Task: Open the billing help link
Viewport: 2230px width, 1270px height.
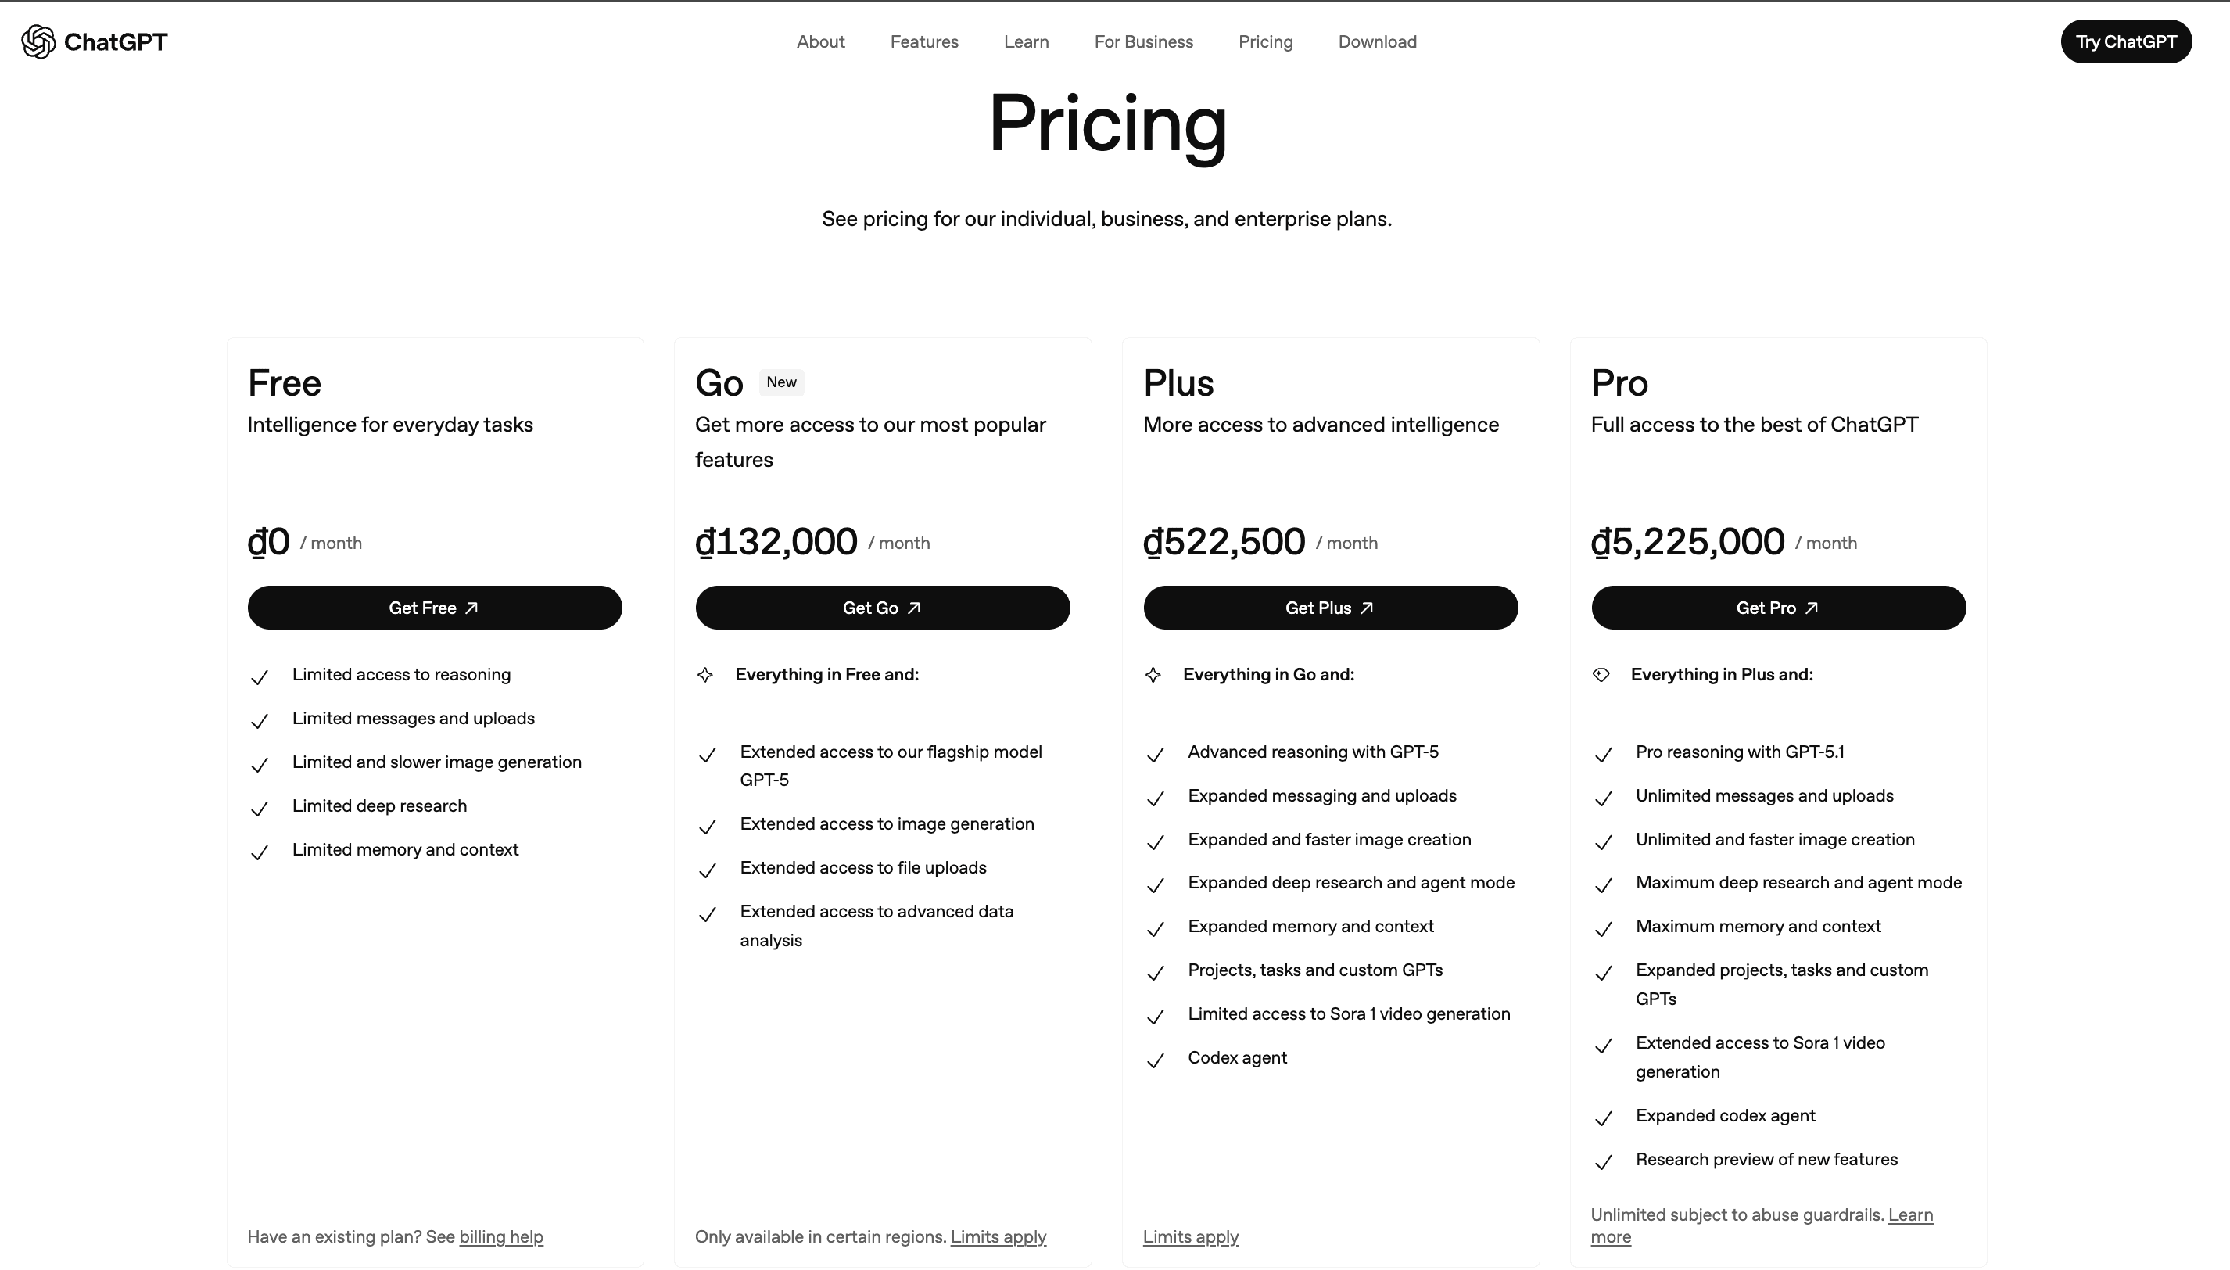Action: (500, 1236)
